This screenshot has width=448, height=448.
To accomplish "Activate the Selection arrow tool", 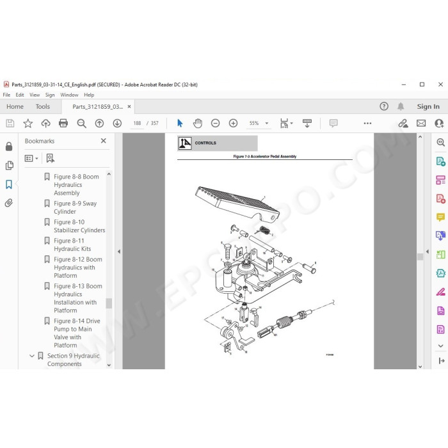I will pos(180,123).
